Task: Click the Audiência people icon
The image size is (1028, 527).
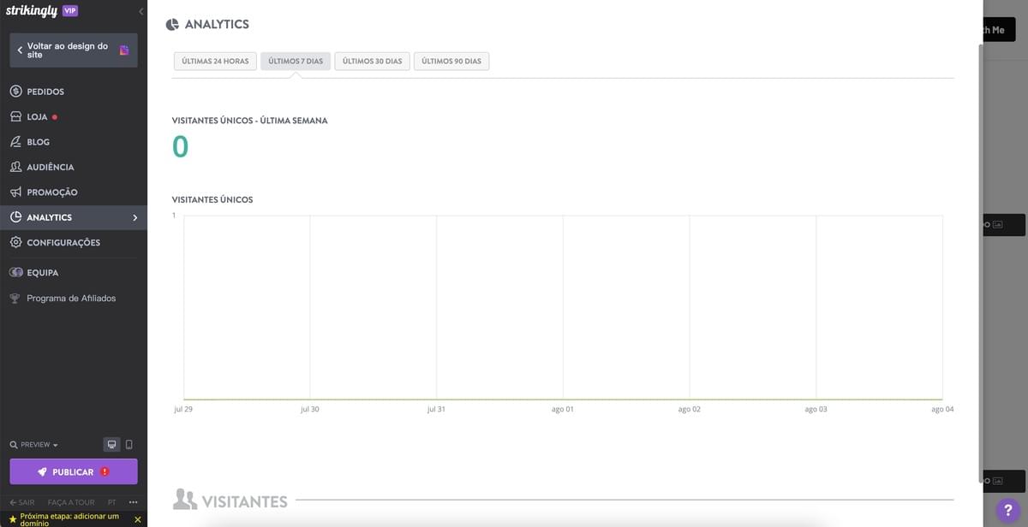Action: [x=15, y=167]
